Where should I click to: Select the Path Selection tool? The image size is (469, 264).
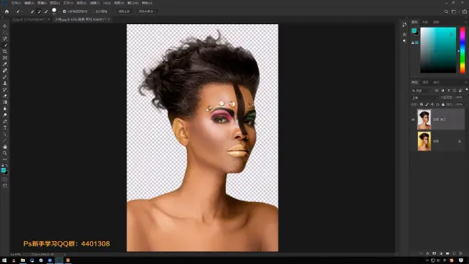(x=5, y=134)
